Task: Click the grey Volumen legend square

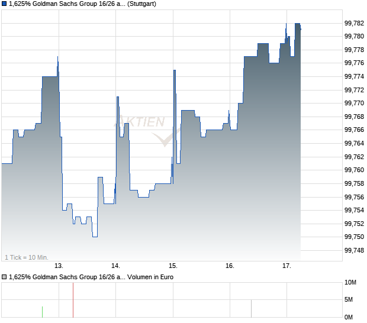Action: (4, 277)
